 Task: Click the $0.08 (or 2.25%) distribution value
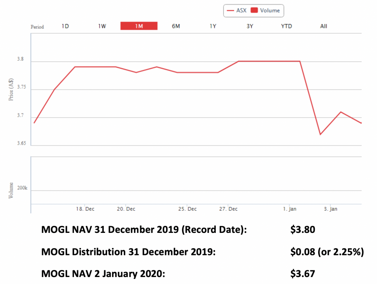(x=327, y=252)
